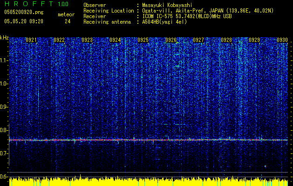This screenshot has height=186, width=293.
Task: Select antenna text A504HB(yagi 4el)
Action: [164, 22]
